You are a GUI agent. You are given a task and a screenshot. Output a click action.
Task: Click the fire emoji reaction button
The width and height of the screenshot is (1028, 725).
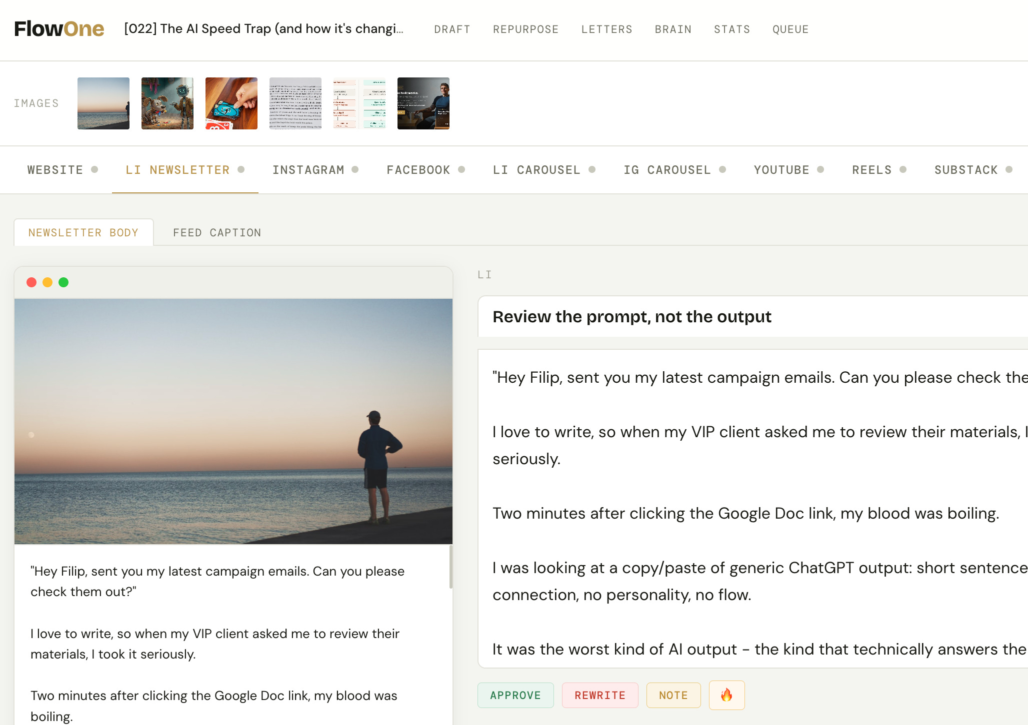726,695
